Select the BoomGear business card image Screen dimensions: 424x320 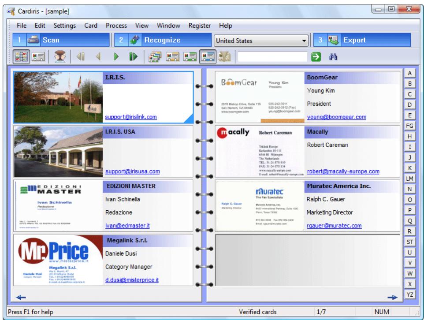260,97
